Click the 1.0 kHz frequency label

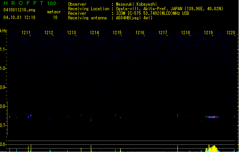[x=3, y=68]
